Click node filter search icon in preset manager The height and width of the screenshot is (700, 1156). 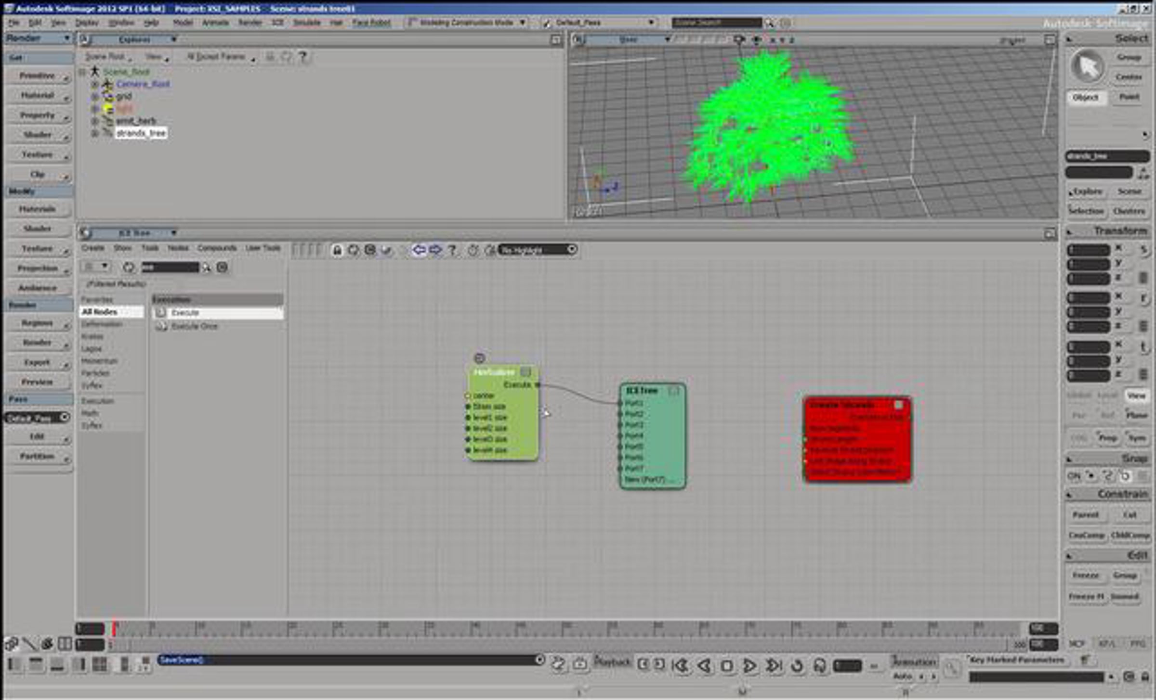point(207,267)
